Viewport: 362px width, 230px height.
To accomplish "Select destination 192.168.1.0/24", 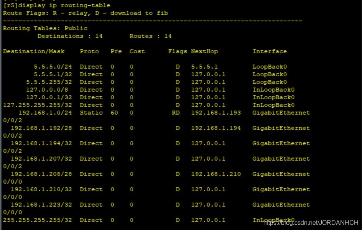I will pos(45,112).
